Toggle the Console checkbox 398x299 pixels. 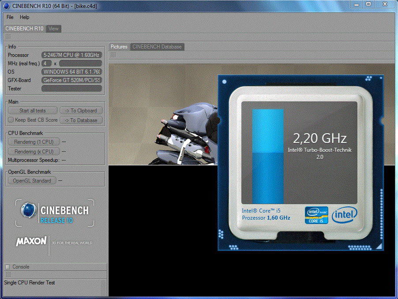click(x=8, y=267)
